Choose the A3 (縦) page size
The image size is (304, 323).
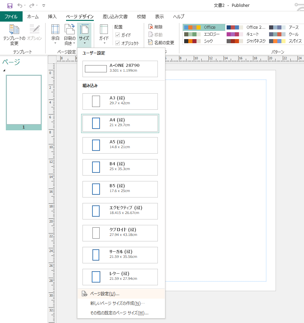click(120, 101)
